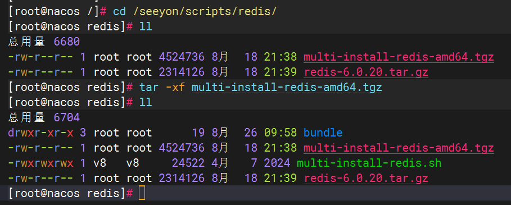This screenshot has height=205, width=511.
Task: Click underlined multi-install-redis-amd64.tgz in tar command
Action: pyautogui.click(x=287, y=88)
